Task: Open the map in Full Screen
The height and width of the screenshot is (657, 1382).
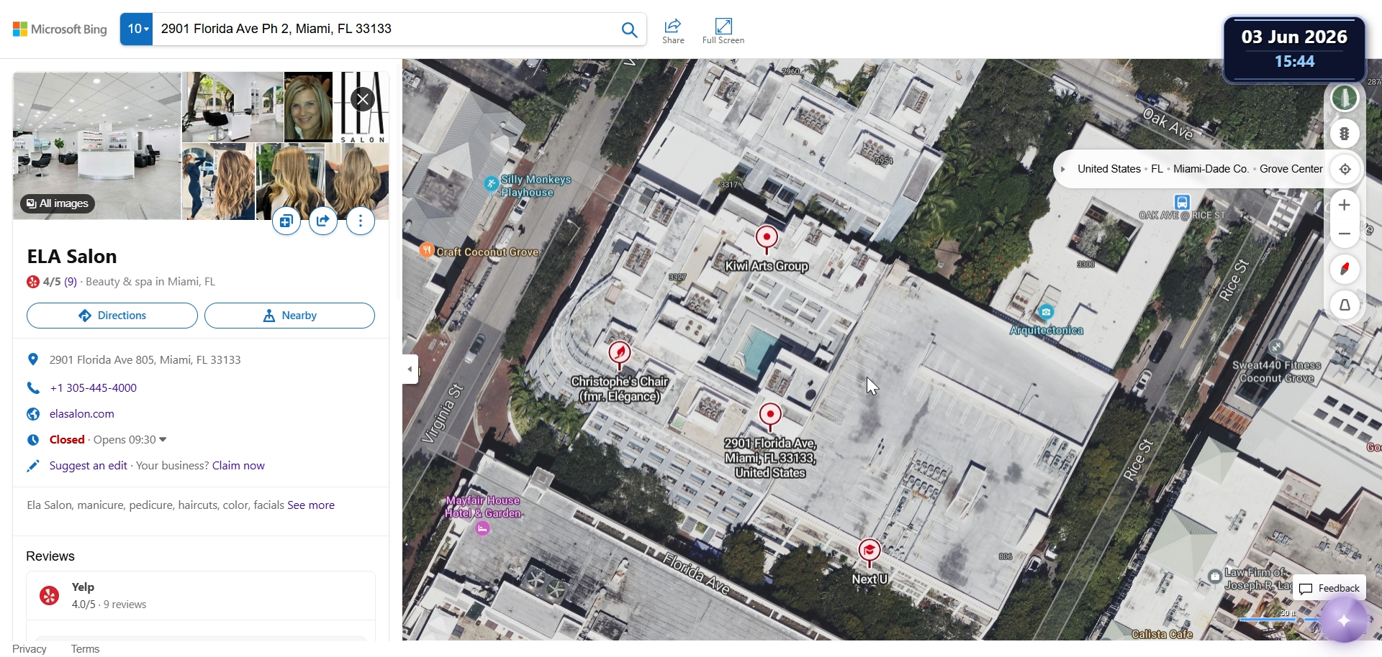Action: click(723, 31)
